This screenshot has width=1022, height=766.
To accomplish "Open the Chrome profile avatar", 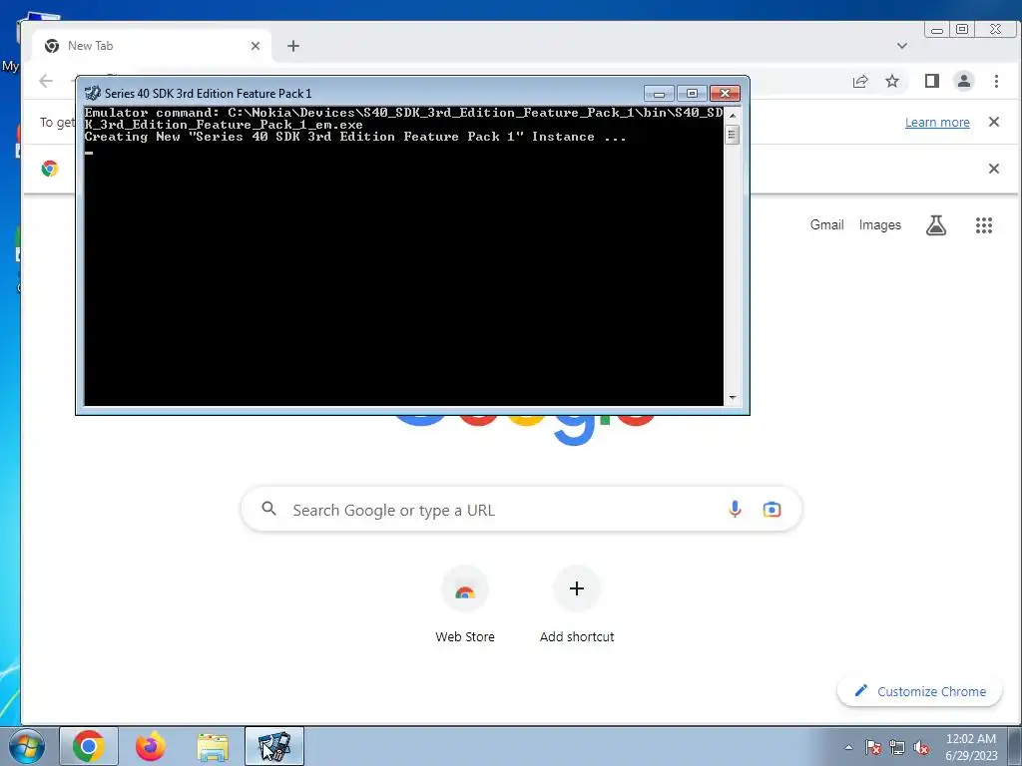I will tap(964, 81).
